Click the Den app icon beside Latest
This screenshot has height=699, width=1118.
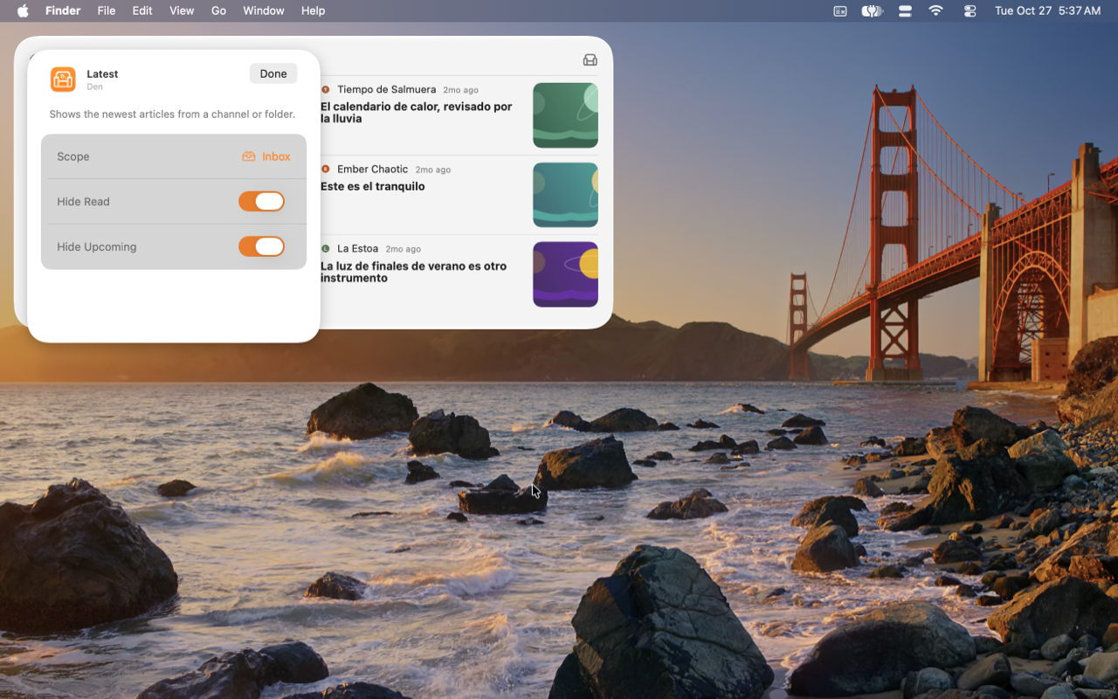[63, 80]
